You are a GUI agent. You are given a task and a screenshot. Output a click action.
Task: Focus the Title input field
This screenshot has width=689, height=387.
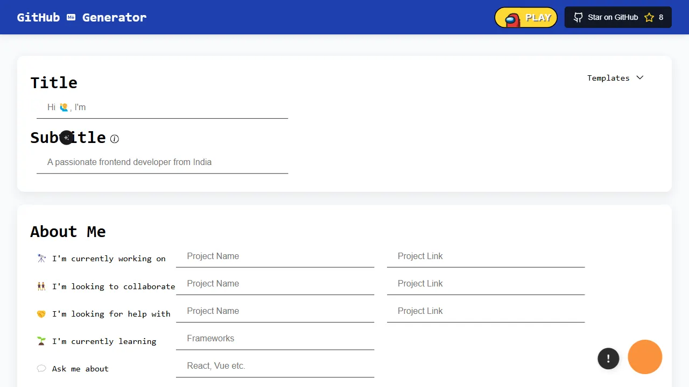162,107
